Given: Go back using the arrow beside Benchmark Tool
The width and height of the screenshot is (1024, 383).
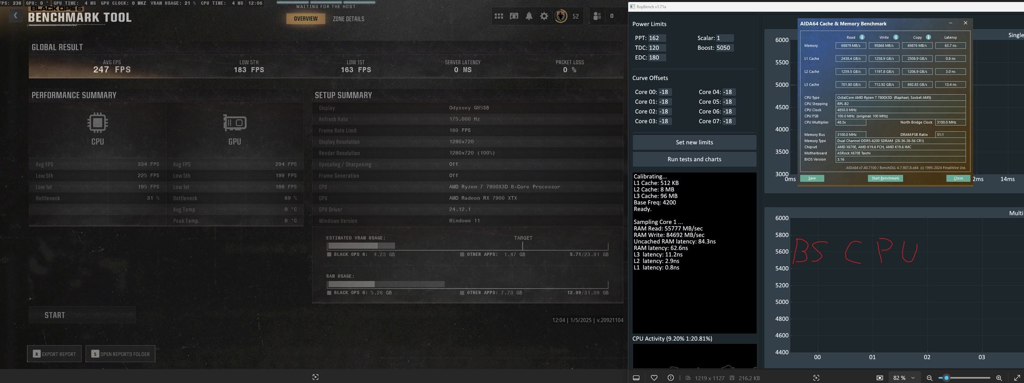Looking at the screenshot, I should tap(16, 16).
